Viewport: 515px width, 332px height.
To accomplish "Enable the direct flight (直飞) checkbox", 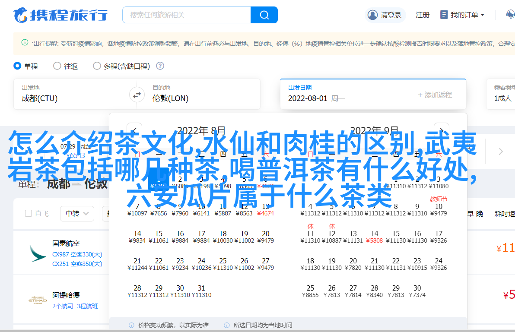I will (29, 213).
